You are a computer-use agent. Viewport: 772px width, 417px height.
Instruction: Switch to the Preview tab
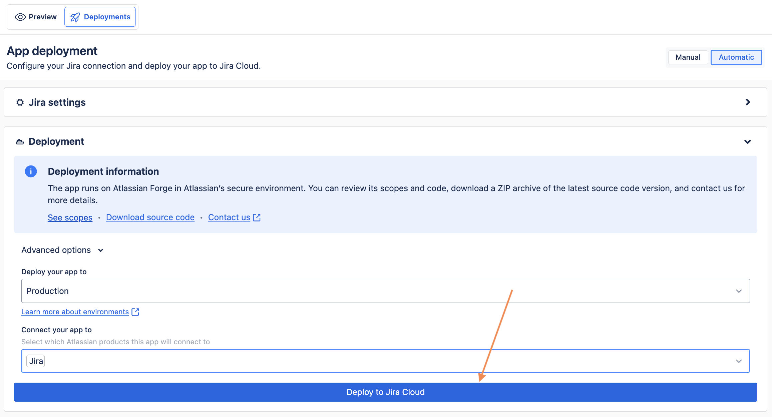point(36,17)
